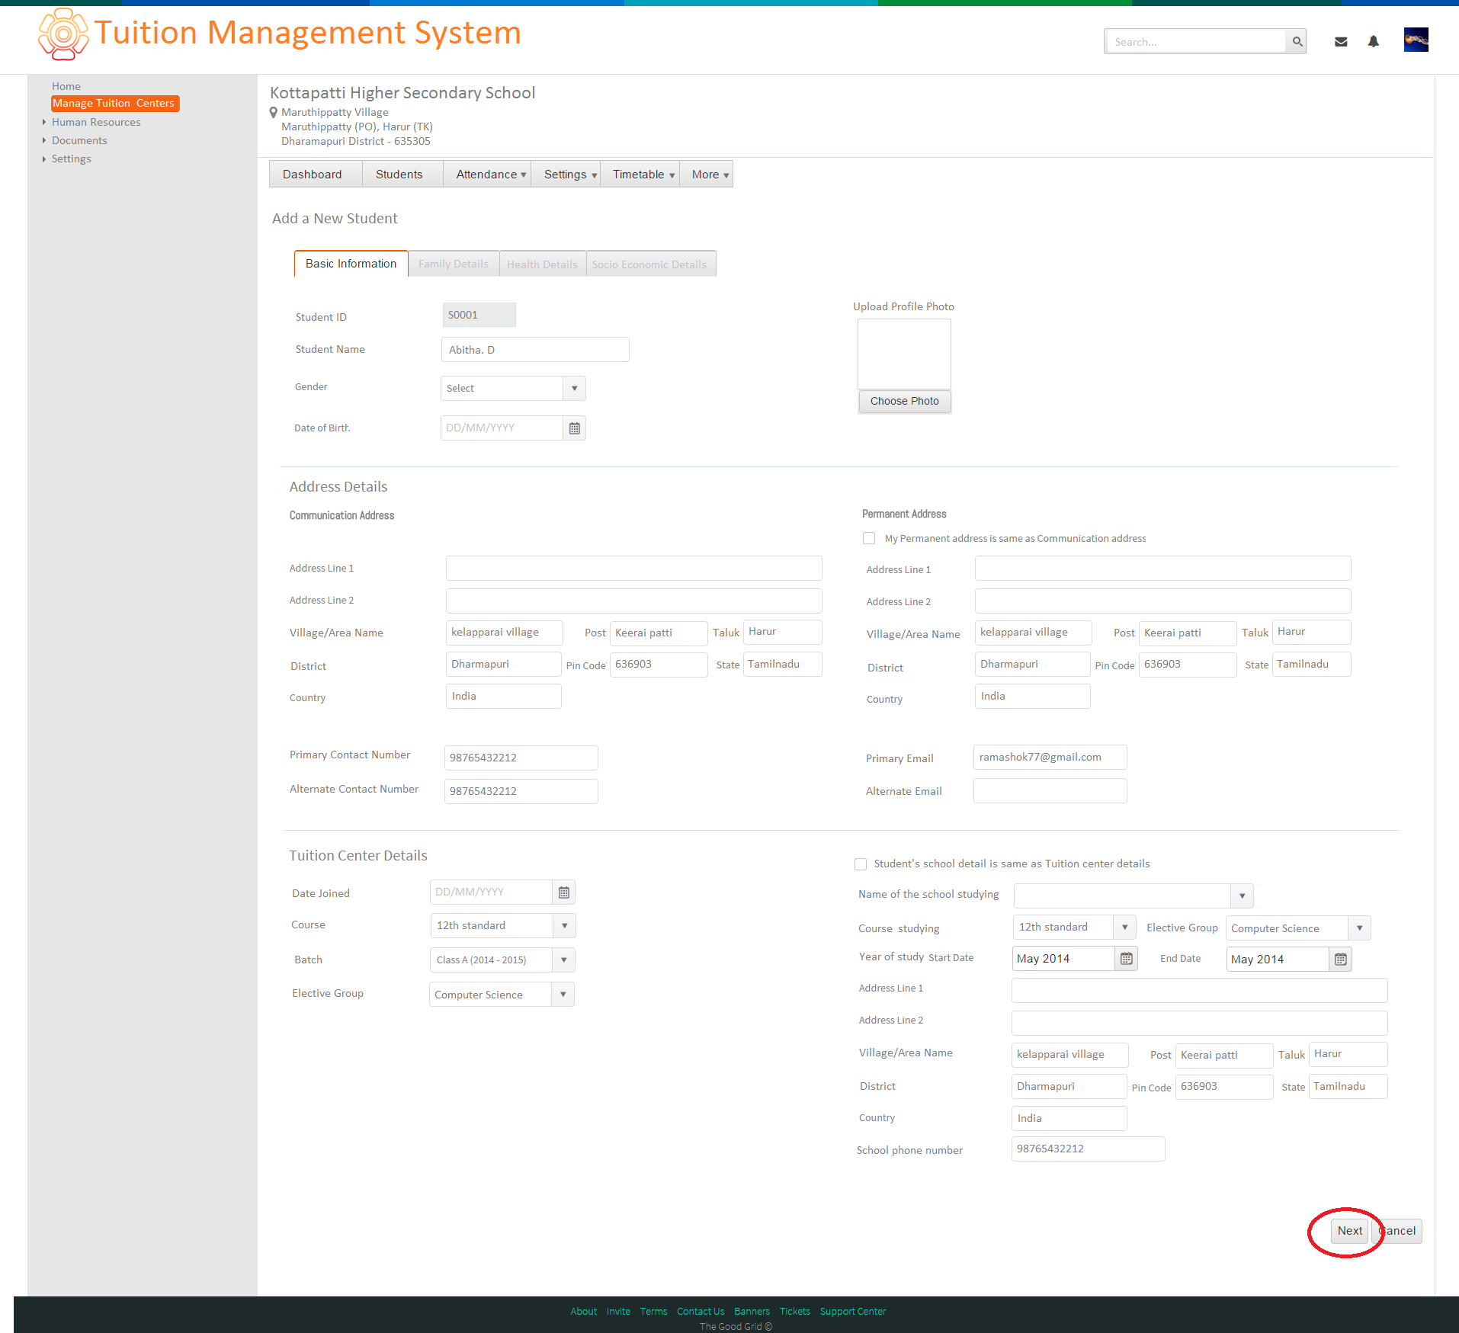This screenshot has height=1333, width=1459.
Task: Open the Batch Class A dropdown
Action: [502, 960]
